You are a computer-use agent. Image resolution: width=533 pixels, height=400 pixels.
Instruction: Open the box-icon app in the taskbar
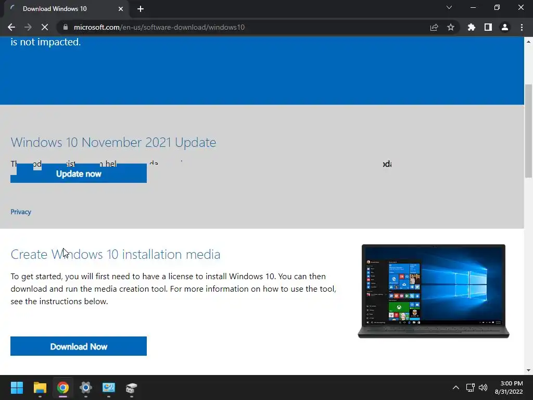pos(132,387)
